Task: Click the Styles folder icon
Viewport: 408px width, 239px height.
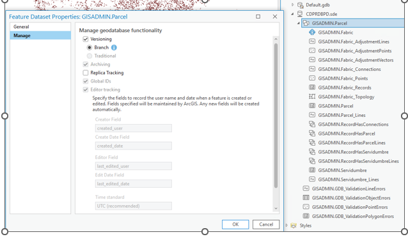Action: click(x=294, y=226)
